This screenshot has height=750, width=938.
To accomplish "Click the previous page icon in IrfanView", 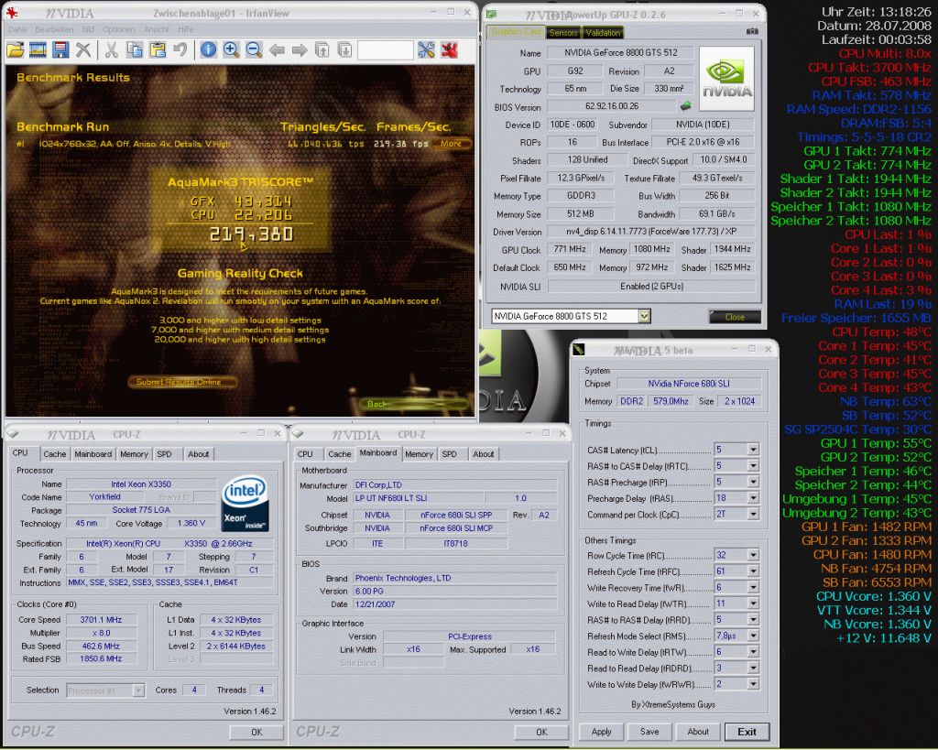I will point(322,50).
